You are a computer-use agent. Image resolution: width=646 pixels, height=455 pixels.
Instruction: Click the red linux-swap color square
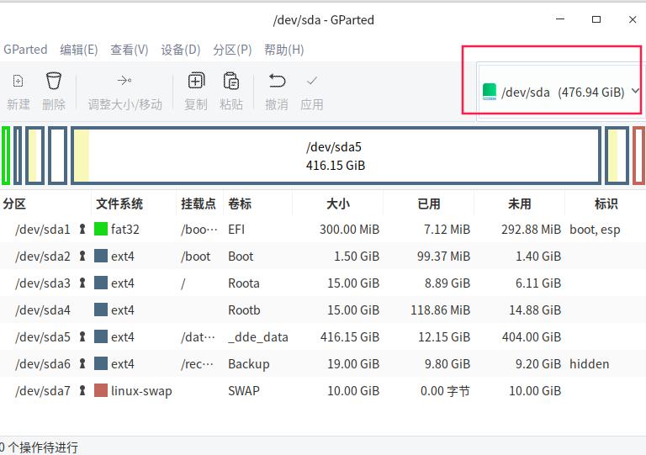pyautogui.click(x=101, y=390)
